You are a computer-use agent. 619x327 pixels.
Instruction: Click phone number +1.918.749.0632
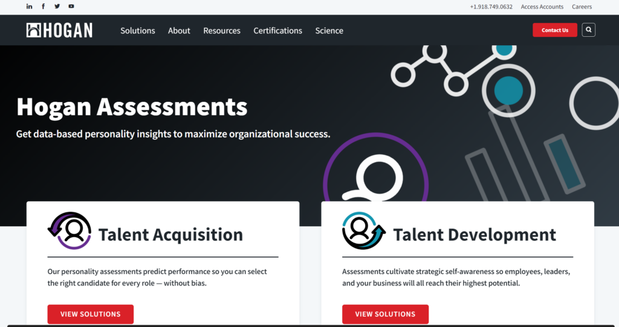[x=491, y=7]
